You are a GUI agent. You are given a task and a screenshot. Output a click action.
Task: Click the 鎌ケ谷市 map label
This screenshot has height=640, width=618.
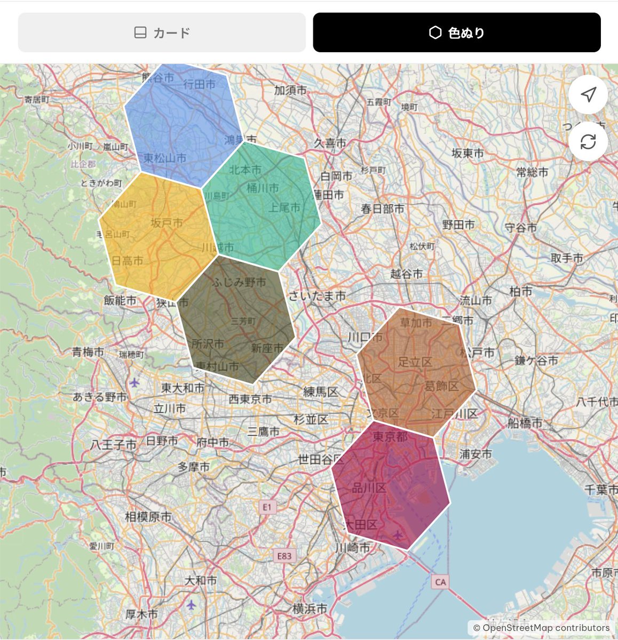(x=536, y=361)
